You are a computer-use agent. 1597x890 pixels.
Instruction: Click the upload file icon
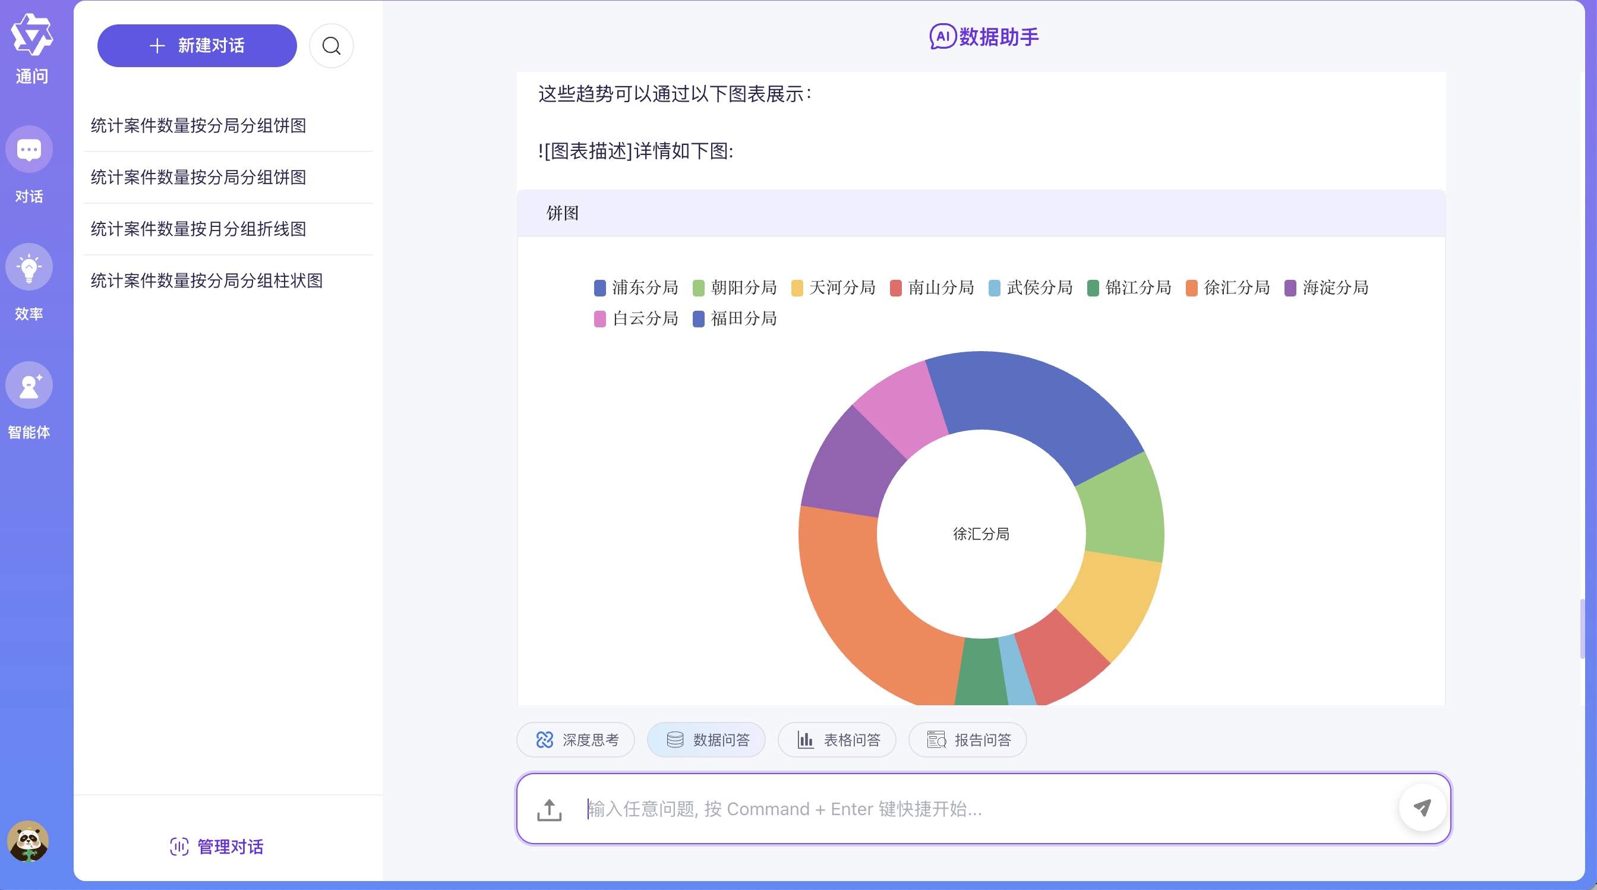point(548,809)
